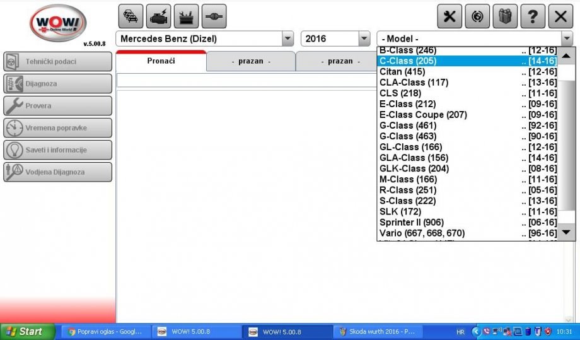
Task: Open the 2016 year dropdown
Action: pyautogui.click(x=364, y=38)
